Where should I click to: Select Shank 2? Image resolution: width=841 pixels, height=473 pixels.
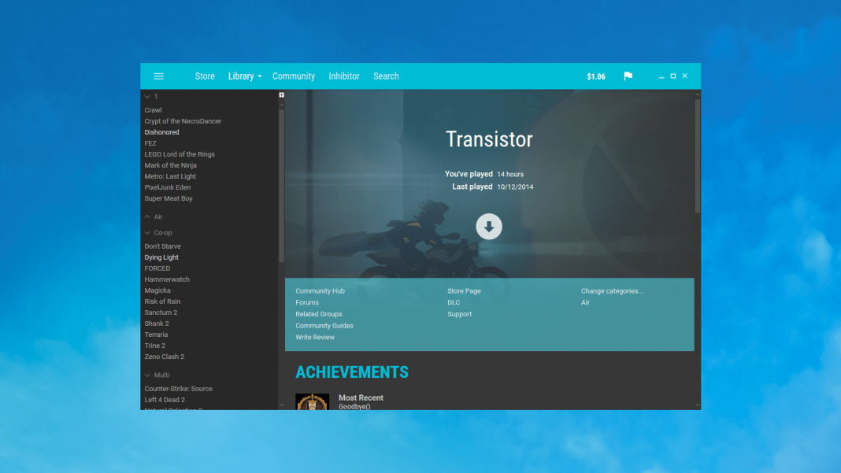157,323
